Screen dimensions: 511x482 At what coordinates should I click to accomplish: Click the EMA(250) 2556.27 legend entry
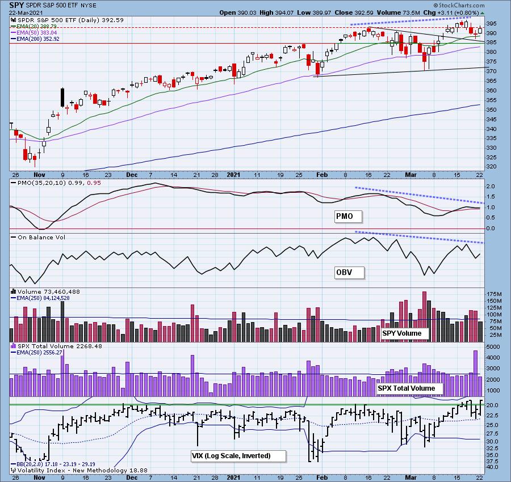point(36,352)
